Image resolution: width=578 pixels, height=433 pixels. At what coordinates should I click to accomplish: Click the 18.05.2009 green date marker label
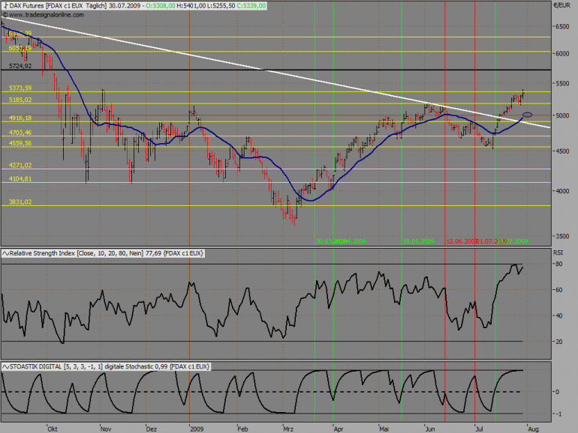click(419, 242)
